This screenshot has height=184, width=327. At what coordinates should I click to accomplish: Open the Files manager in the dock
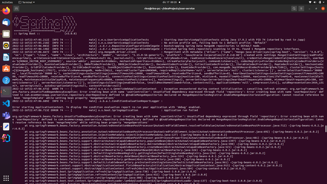[6, 34]
